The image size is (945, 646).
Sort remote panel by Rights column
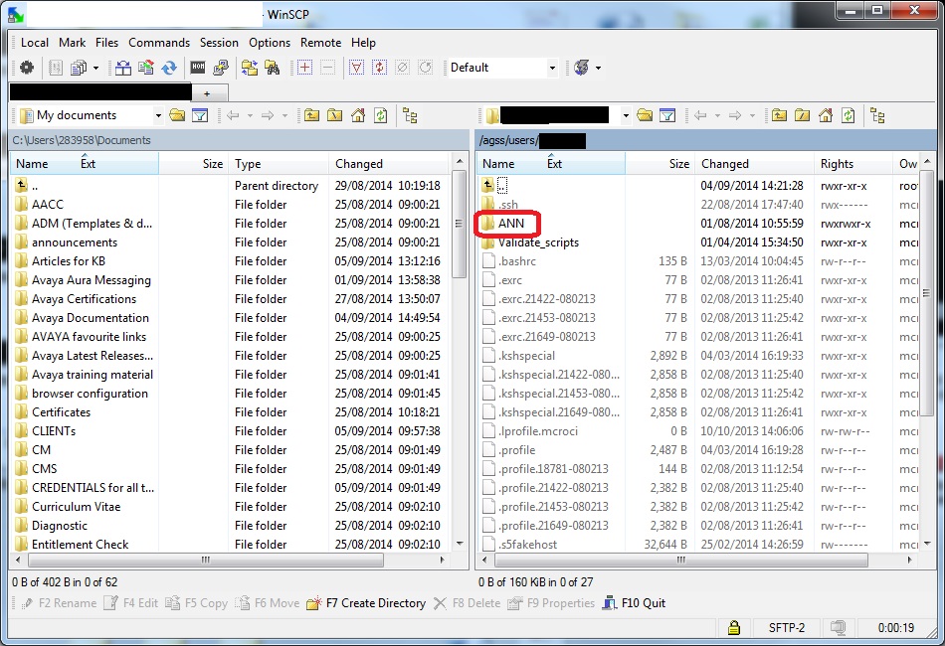click(853, 164)
